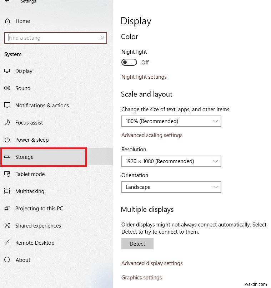Image resolution: width=271 pixels, height=288 pixels.
Task: Click the Notifications & actions speech bubble icon
Action: [x=7, y=105]
